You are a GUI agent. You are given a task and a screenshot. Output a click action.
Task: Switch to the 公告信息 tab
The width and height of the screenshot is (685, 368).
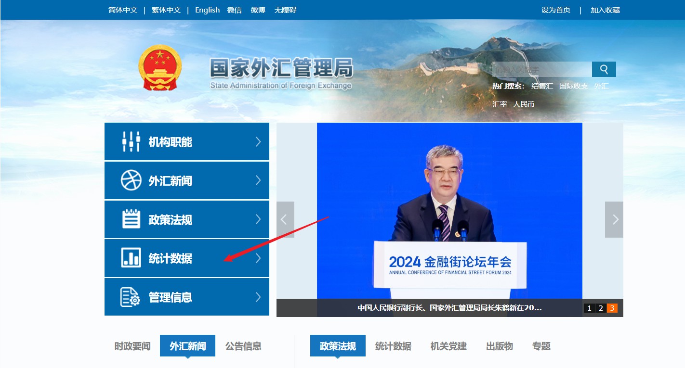[x=243, y=345]
